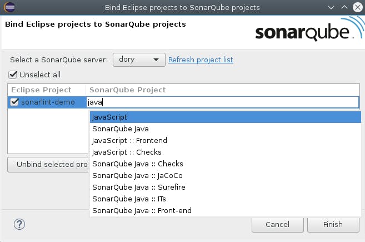Close the Bind Eclipse projects dialog
Viewport: 365px width, 242px height.
tap(358, 7)
